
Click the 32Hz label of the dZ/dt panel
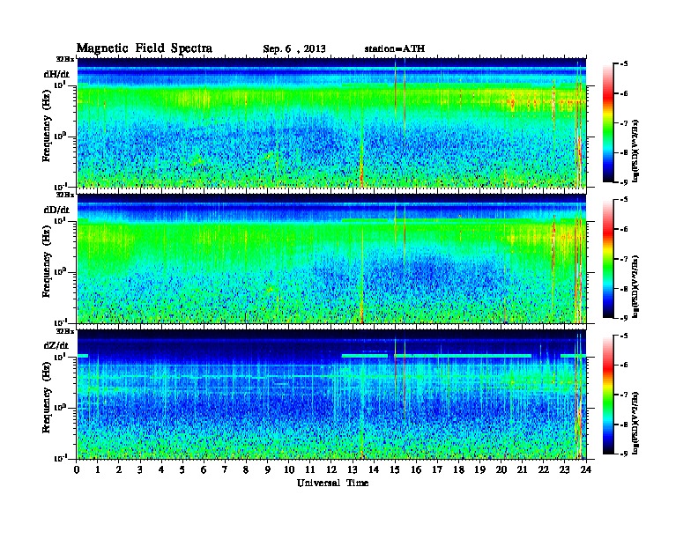point(65,331)
